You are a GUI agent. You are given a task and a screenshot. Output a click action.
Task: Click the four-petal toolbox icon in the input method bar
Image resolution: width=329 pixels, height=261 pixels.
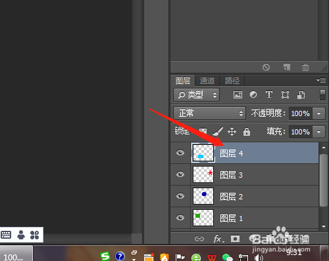pos(34,235)
